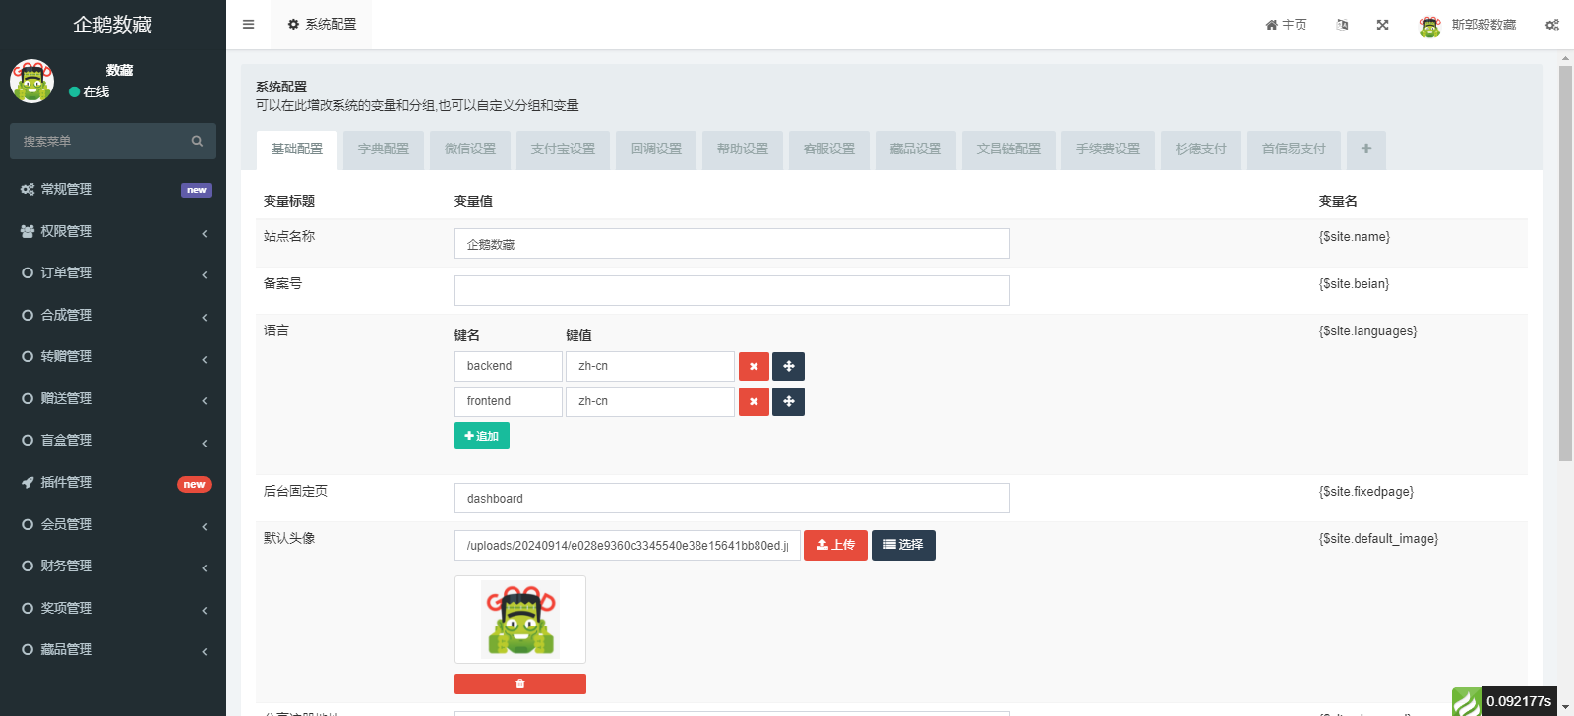The width and height of the screenshot is (1574, 716).
Task: Click the page vertical scrollbar
Action: pos(1565,263)
